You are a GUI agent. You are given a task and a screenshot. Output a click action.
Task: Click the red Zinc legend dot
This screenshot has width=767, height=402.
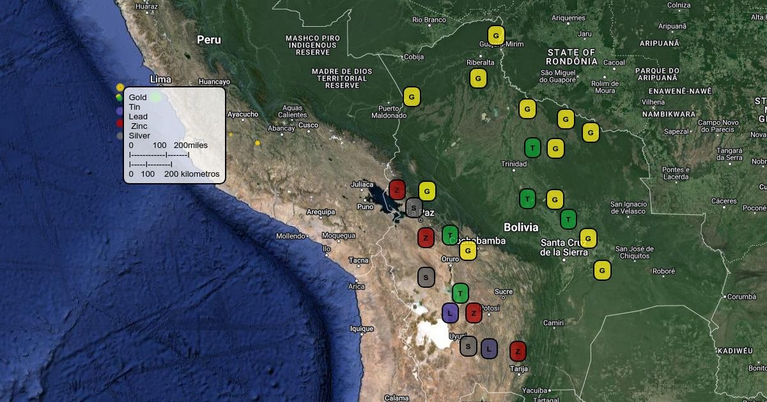120,123
